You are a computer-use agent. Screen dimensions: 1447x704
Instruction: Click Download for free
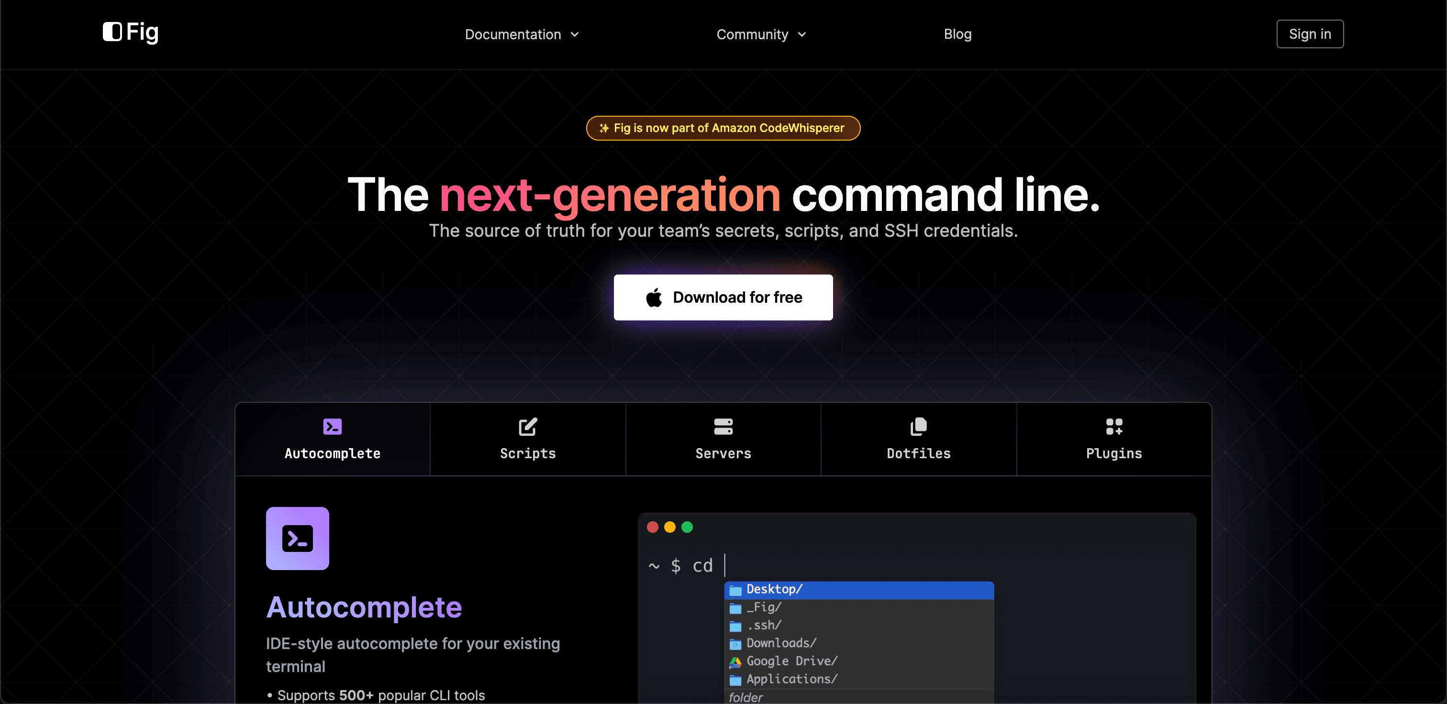click(723, 297)
